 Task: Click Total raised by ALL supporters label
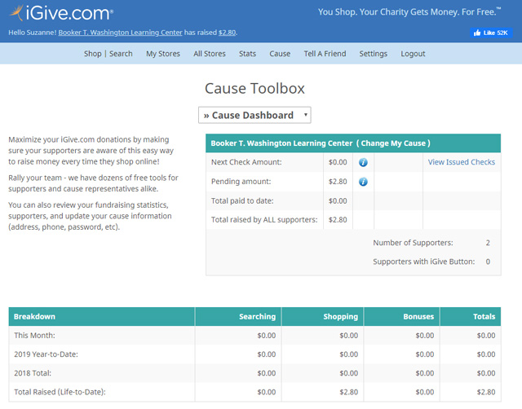[x=264, y=220]
